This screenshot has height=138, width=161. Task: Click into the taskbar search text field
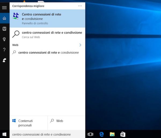tap(47, 134)
